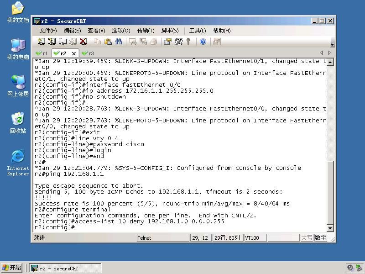The image size is (365, 274).
Task: Click the Paste clipboard icon
Action: (108, 42)
